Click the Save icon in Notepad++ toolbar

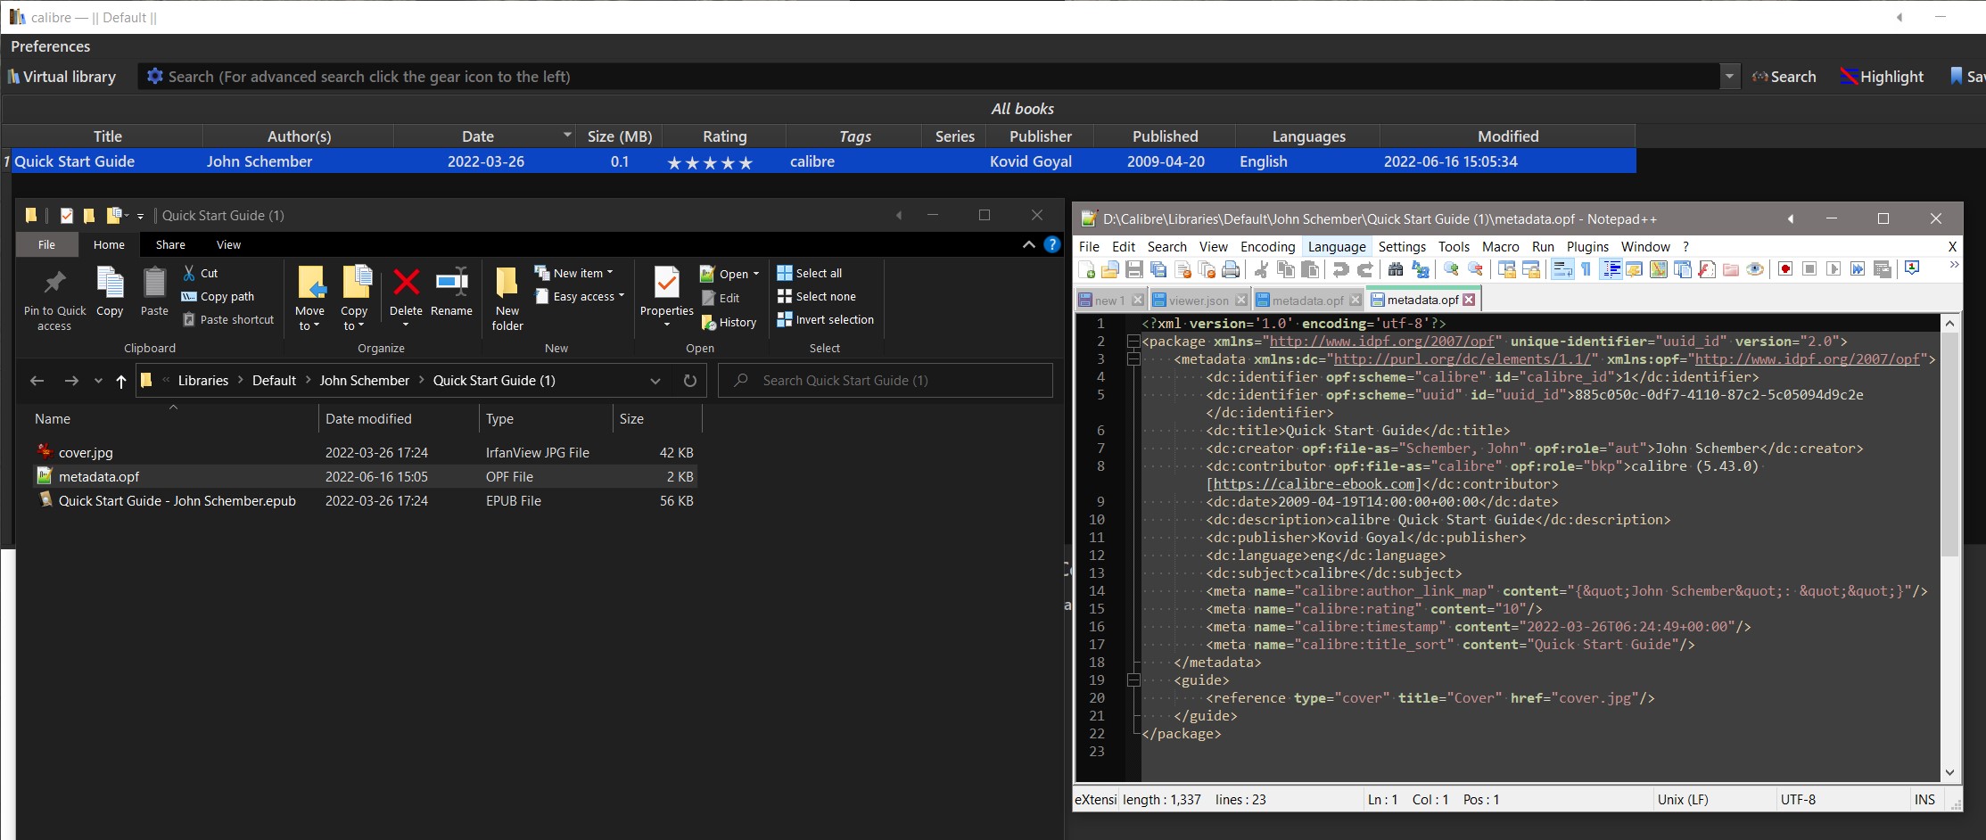point(1134,269)
